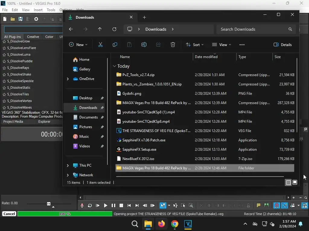This screenshot has width=309, height=231.
Task: Stop playback with the square Stop button
Action: click(x=121, y=205)
